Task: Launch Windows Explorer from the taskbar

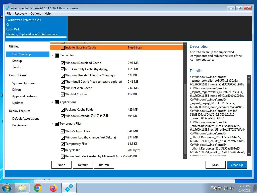Action: (22, 188)
